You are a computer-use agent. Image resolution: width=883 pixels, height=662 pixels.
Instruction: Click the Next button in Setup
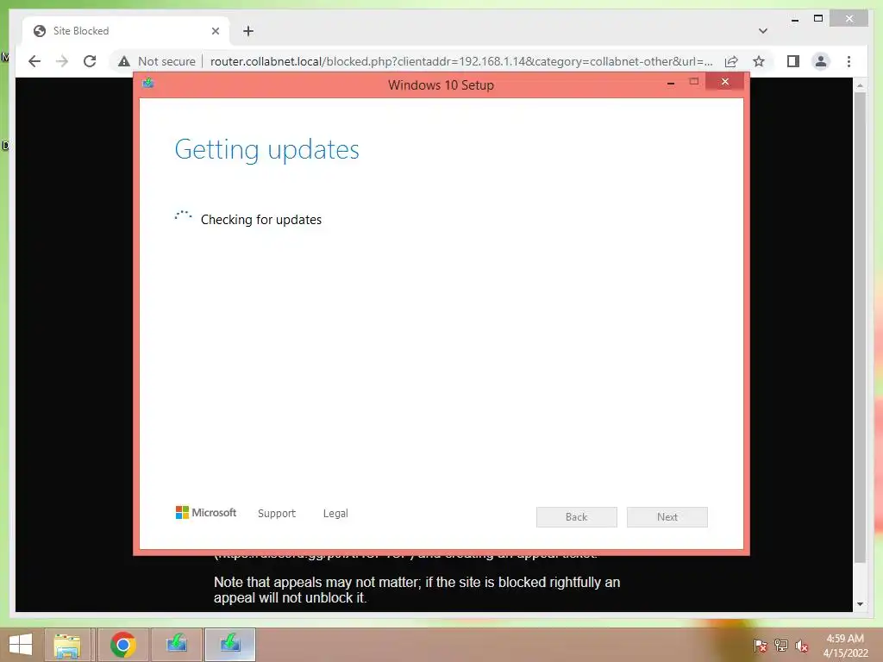point(667,517)
